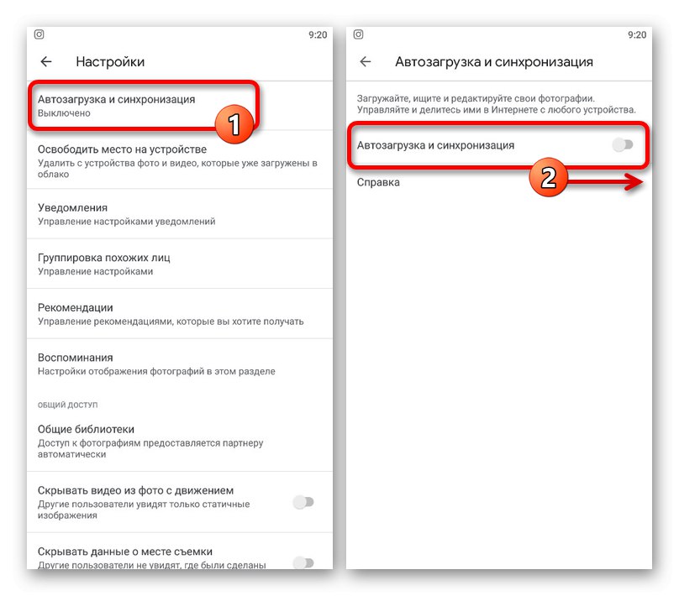
Task: Open Воспоминания settings
Action: (x=180, y=363)
